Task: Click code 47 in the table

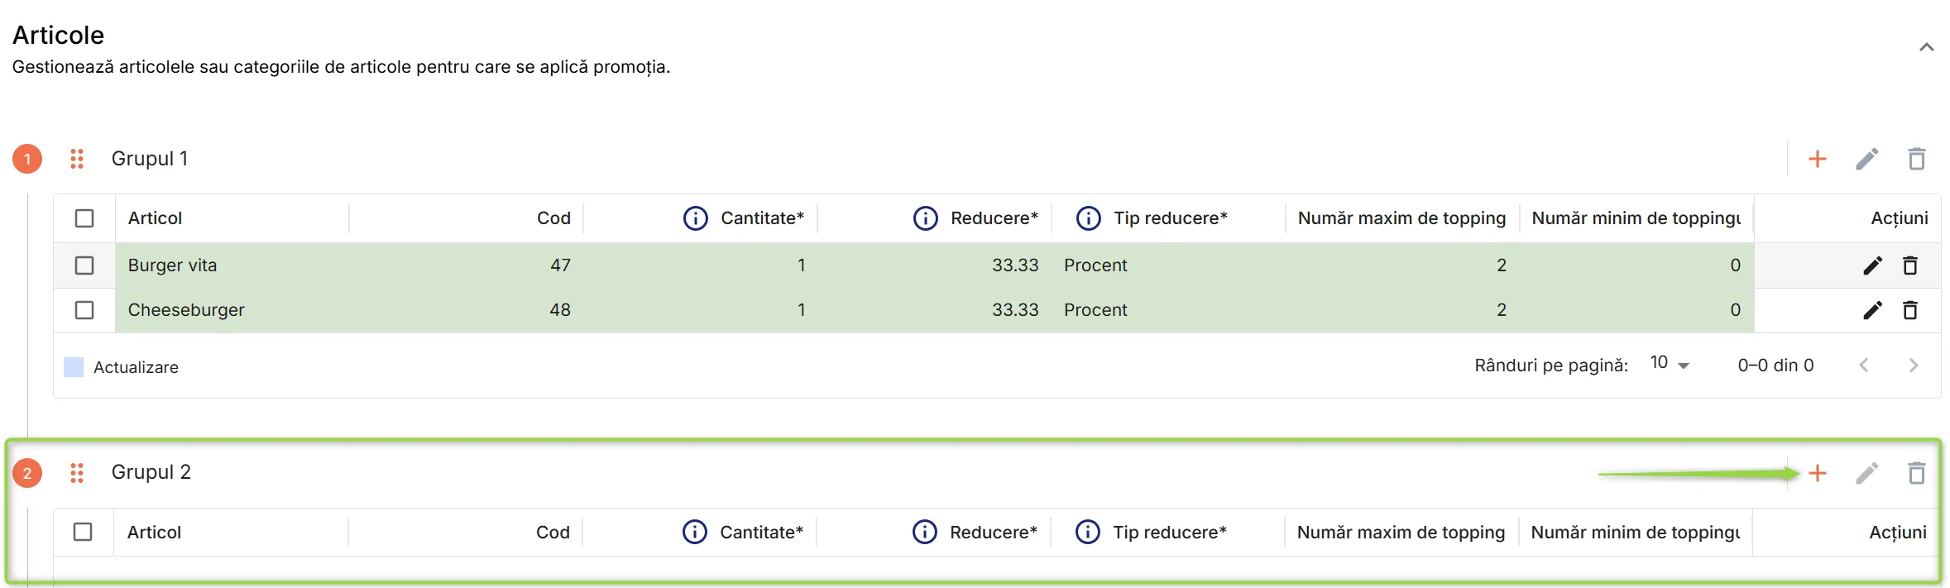Action: (560, 265)
